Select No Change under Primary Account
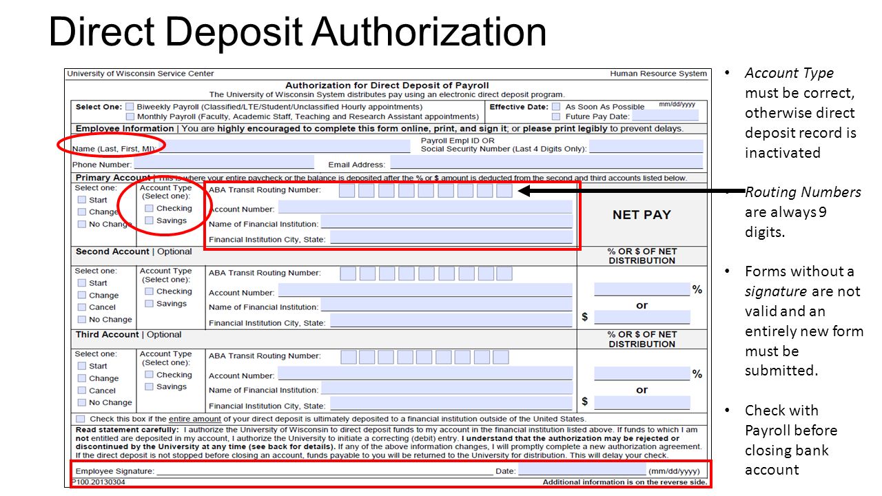This screenshot has width=882, height=496. point(82,224)
